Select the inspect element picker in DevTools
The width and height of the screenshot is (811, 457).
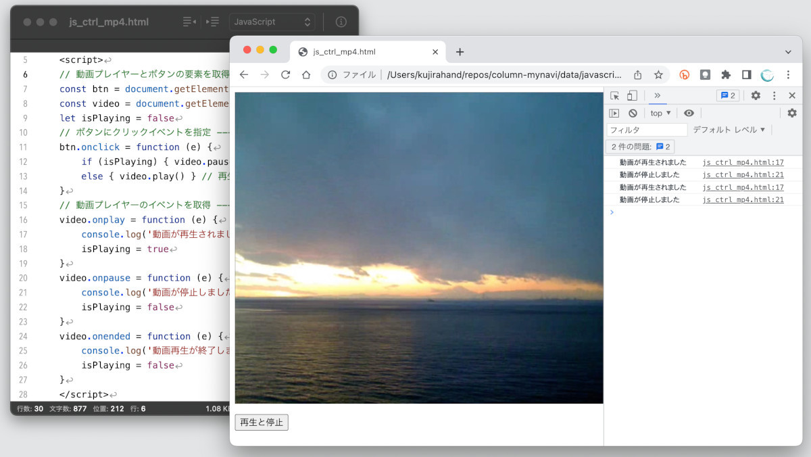[x=614, y=96]
